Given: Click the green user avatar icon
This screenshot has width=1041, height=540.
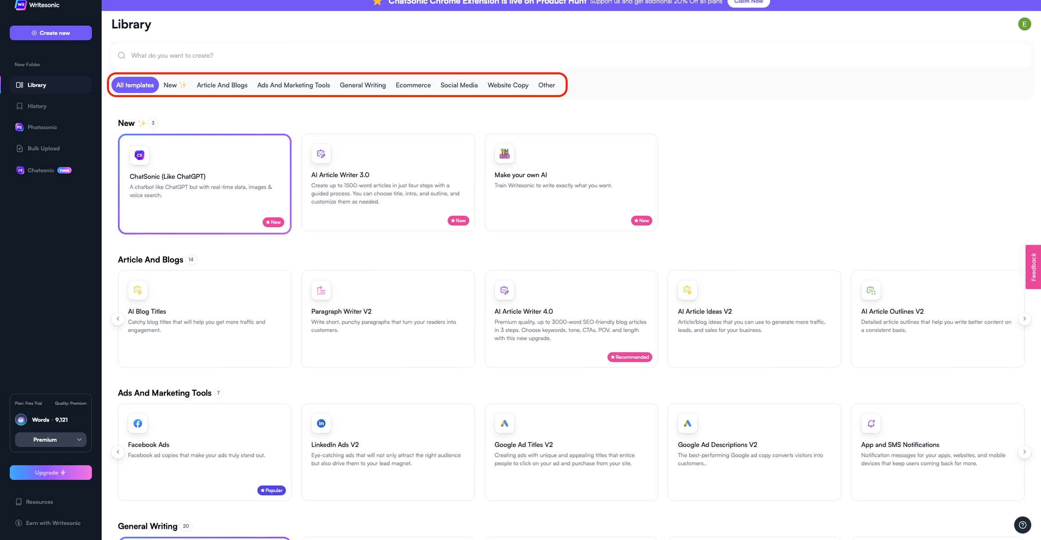Looking at the screenshot, I should point(1024,24).
